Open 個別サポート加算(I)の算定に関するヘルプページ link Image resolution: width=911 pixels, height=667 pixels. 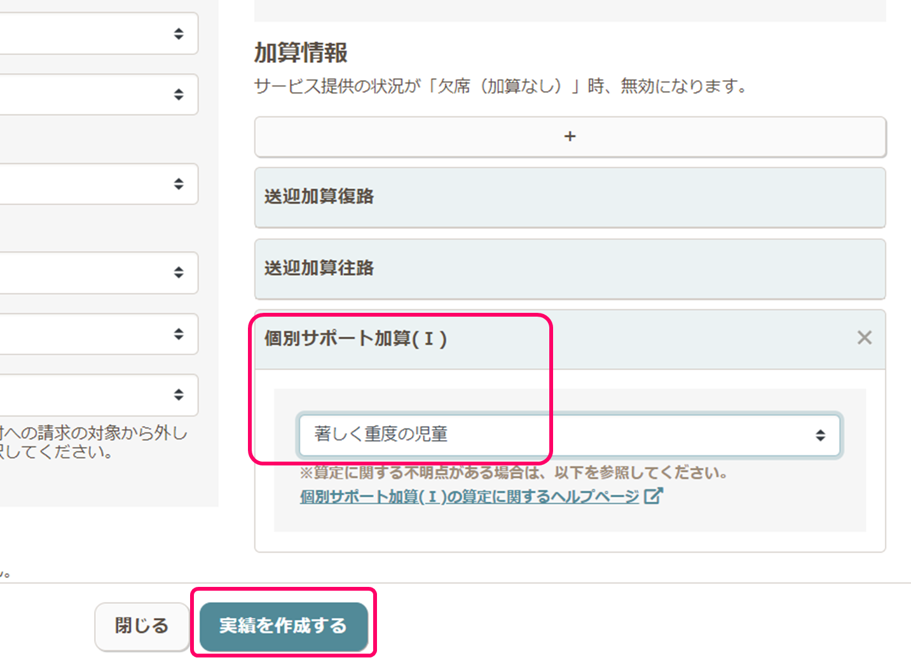[469, 497]
